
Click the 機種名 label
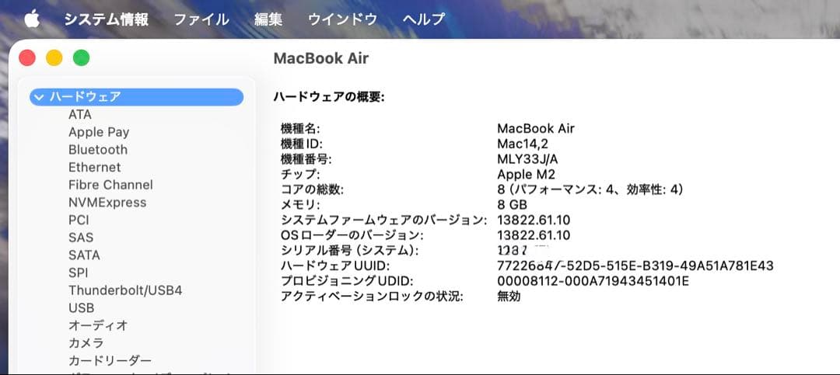[x=300, y=129]
